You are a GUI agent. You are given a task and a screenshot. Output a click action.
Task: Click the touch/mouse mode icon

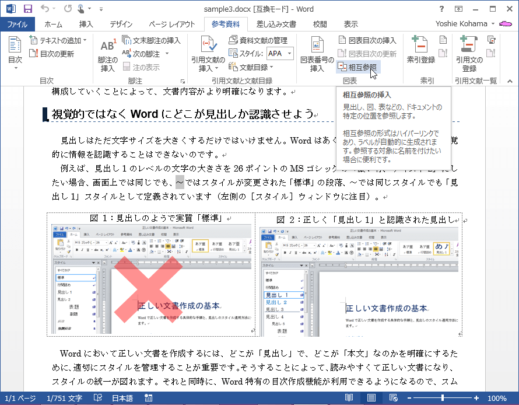point(80,9)
